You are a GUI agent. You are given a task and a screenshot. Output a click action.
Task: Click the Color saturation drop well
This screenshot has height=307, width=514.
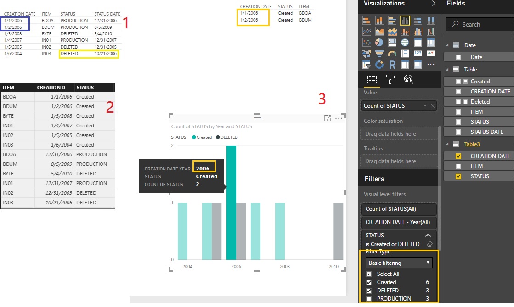click(399, 134)
